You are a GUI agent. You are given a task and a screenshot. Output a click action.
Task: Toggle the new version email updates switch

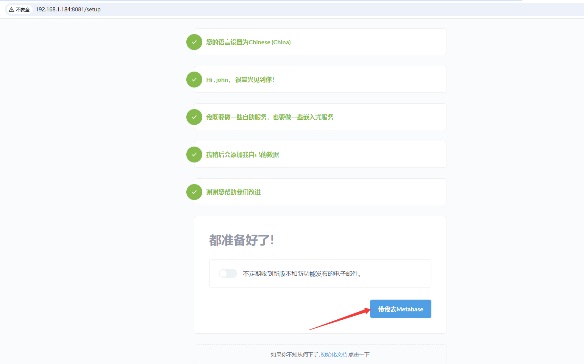pyautogui.click(x=228, y=273)
